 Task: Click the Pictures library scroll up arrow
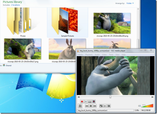[138, 9]
